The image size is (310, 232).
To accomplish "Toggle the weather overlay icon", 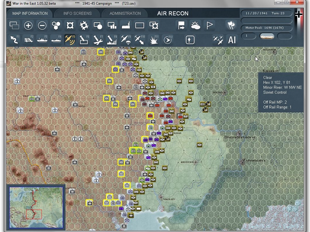I will point(195,26).
